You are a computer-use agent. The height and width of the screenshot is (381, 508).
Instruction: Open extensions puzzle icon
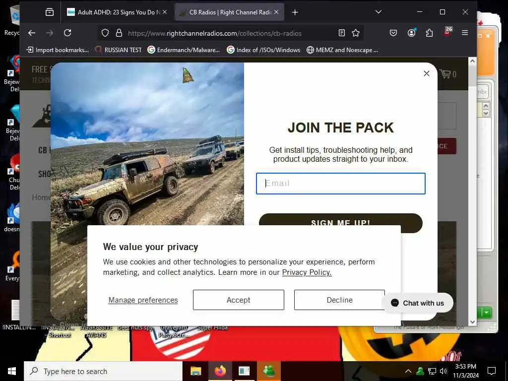[429, 33]
